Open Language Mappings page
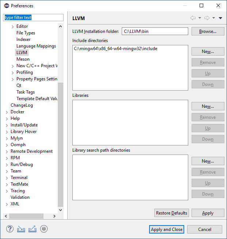The width and height of the screenshot is (227, 239). tap(36, 46)
